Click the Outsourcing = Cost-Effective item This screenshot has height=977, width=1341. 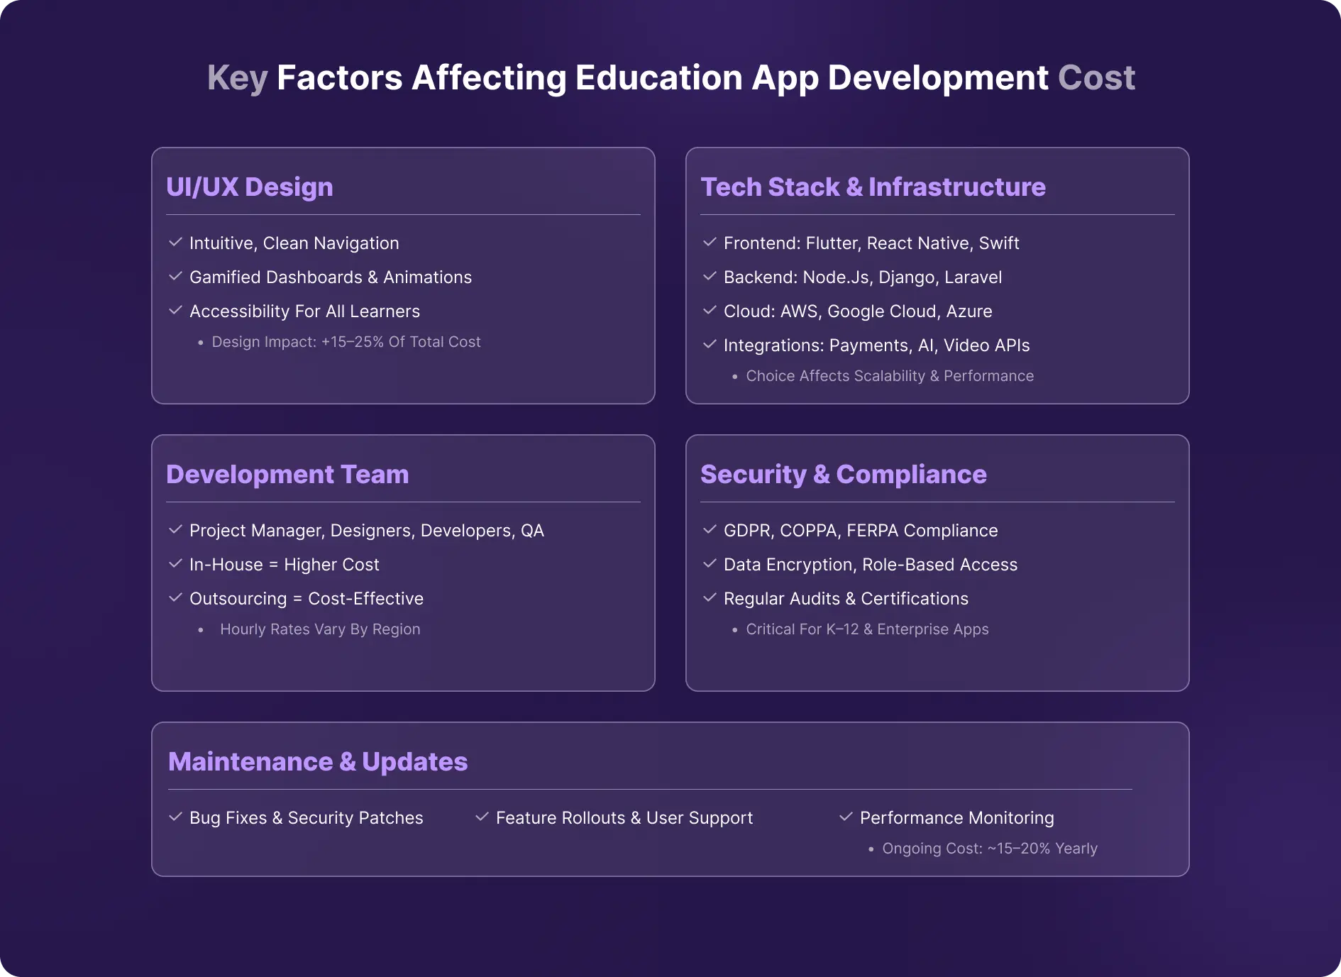(306, 599)
